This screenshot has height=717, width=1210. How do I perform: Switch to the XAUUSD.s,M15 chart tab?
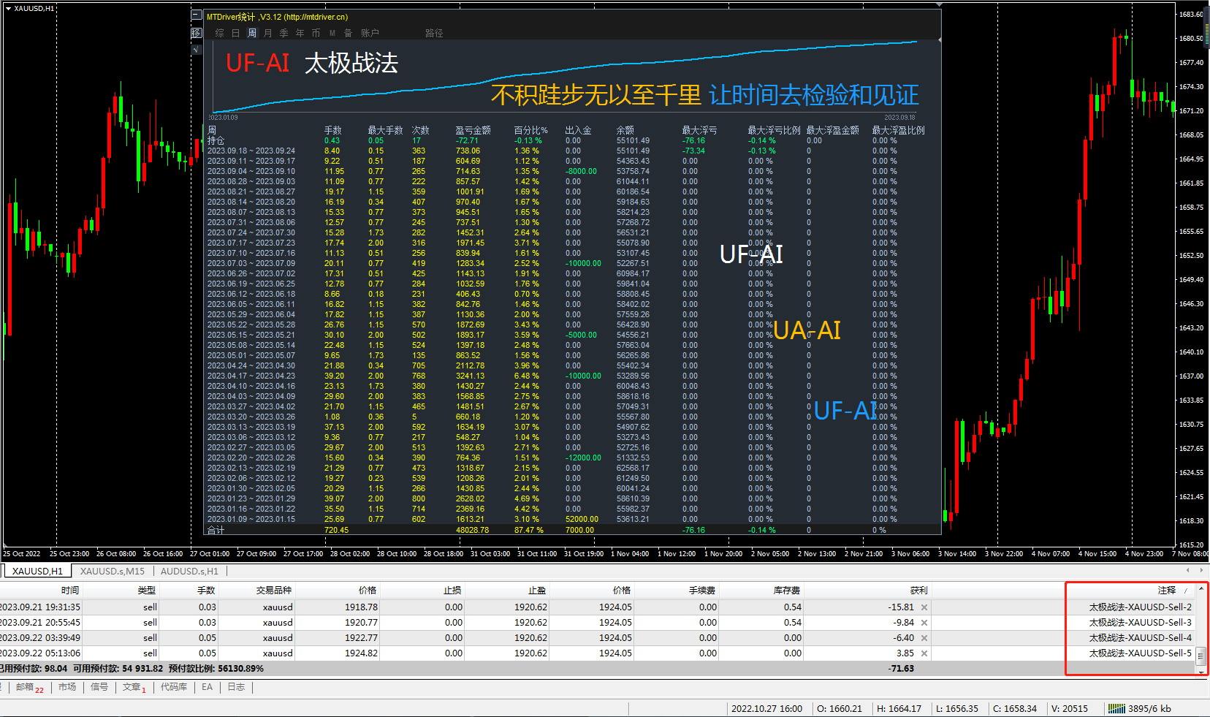point(113,571)
